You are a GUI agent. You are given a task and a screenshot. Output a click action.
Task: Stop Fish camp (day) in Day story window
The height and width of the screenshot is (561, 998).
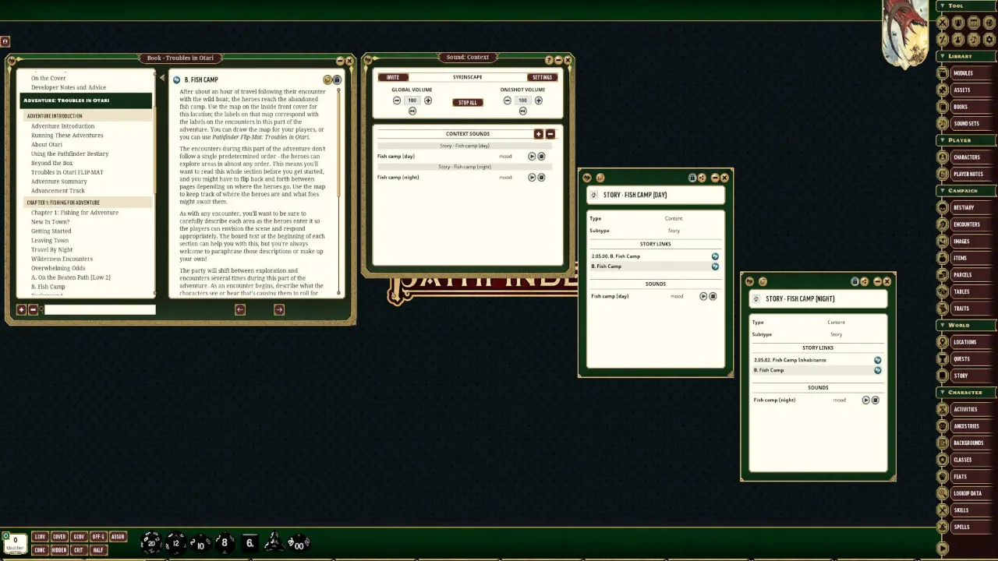coord(713,297)
